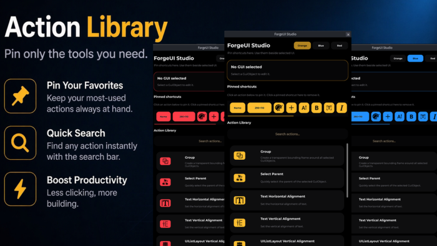Click the blue pinned shortcuts horizontal scrollbar

click(370, 124)
